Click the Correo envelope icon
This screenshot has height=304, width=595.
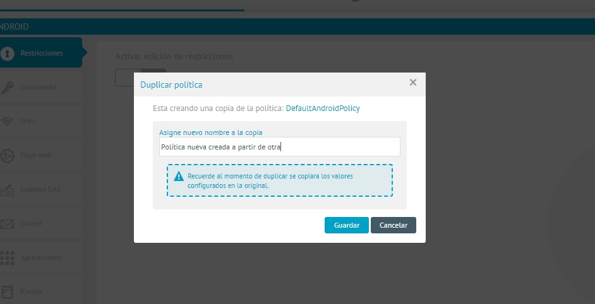coord(7,224)
